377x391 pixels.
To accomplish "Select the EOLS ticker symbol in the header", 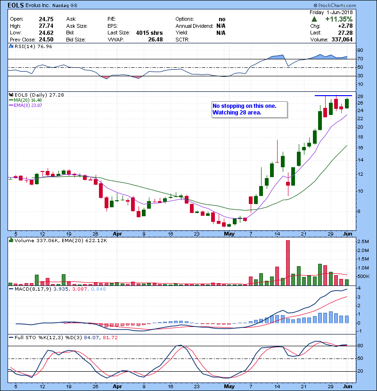I will 16,5.
